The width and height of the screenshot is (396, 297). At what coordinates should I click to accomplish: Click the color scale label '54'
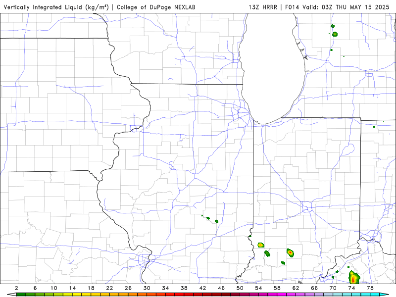(258, 288)
